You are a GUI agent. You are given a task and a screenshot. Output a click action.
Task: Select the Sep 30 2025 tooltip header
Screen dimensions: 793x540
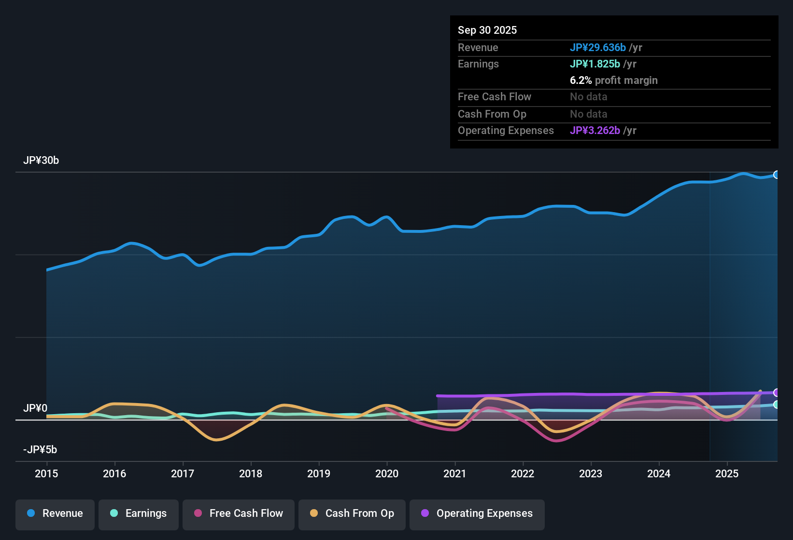click(487, 30)
